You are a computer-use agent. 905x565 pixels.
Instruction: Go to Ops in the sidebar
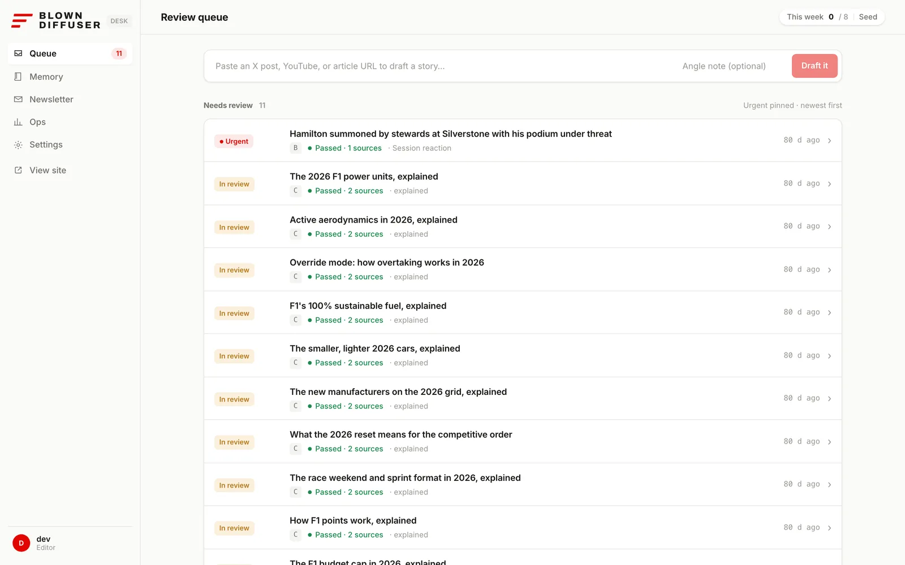click(x=70, y=122)
